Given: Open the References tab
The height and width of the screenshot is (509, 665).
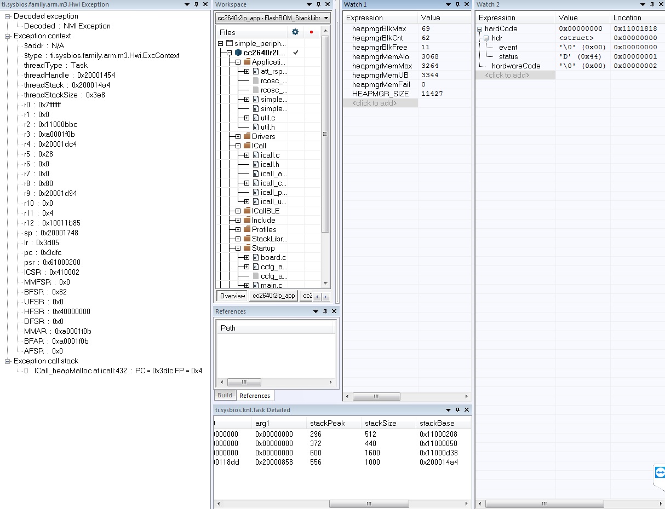Looking at the screenshot, I should pos(255,396).
